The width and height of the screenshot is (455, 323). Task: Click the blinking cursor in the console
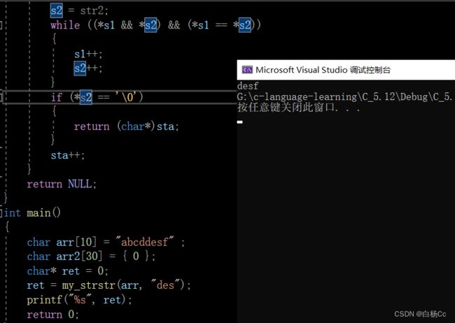tap(239, 122)
